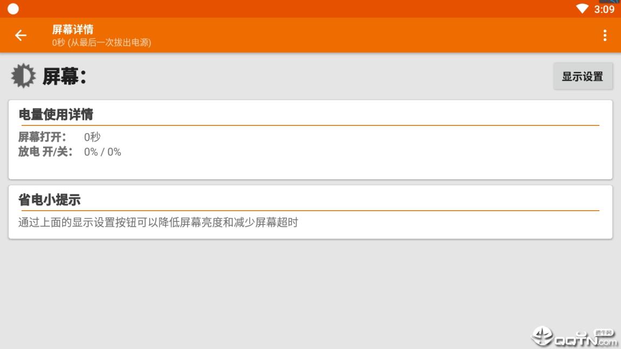
Task: Click the screen brightness sun icon
Action: [x=23, y=76]
